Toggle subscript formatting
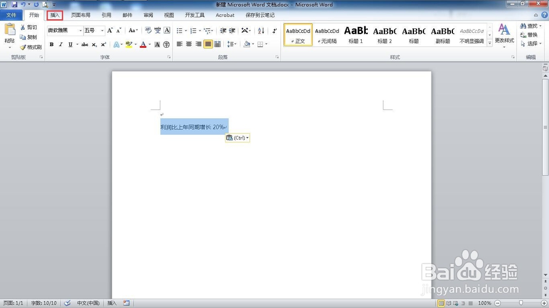 tap(94, 44)
